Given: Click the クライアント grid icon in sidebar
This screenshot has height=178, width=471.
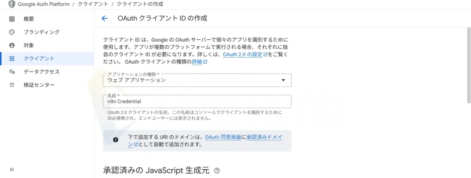Looking at the screenshot, I should pos(11,59).
